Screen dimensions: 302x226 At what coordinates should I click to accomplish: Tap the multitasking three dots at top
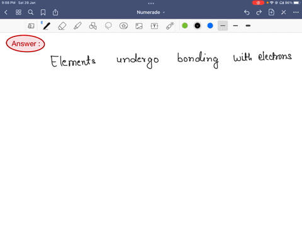151,3
